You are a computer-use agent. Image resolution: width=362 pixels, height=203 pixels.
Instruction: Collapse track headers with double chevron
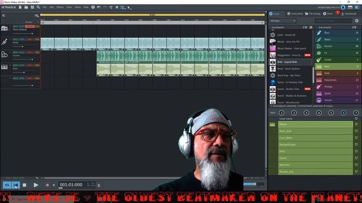(x=3, y=15)
